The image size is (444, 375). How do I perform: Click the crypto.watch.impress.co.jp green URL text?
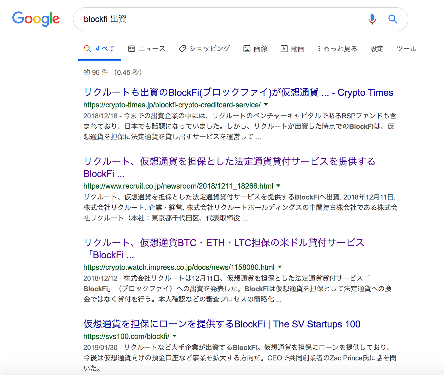coord(179,267)
